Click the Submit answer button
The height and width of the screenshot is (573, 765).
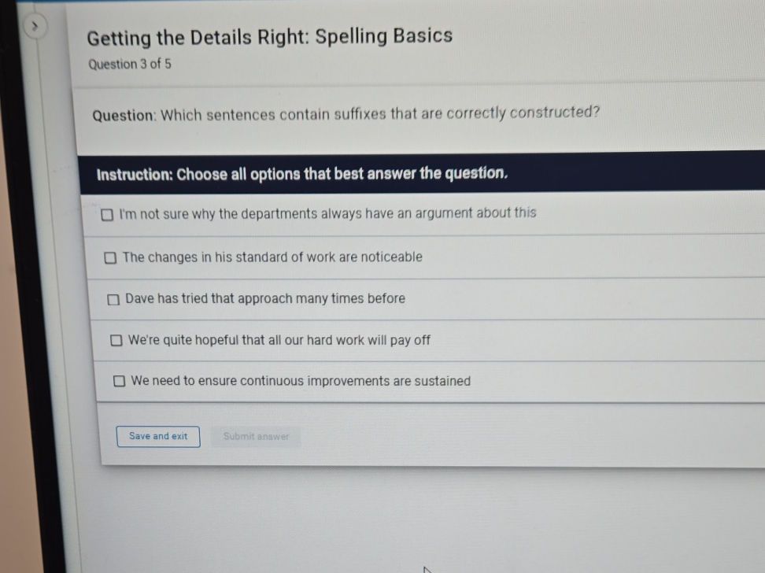tap(256, 436)
